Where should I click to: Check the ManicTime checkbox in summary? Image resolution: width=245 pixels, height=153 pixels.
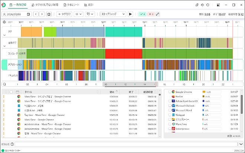pos(170,124)
